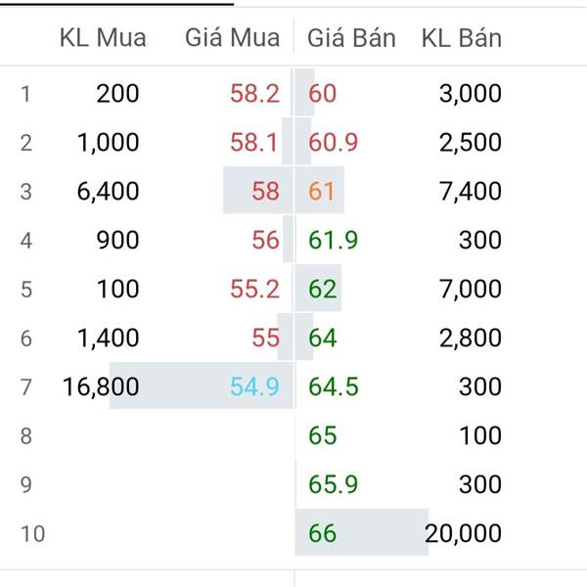Image resolution: width=587 pixels, height=587 pixels.
Task: Click the Giá Bán column header
Action: pos(351,38)
